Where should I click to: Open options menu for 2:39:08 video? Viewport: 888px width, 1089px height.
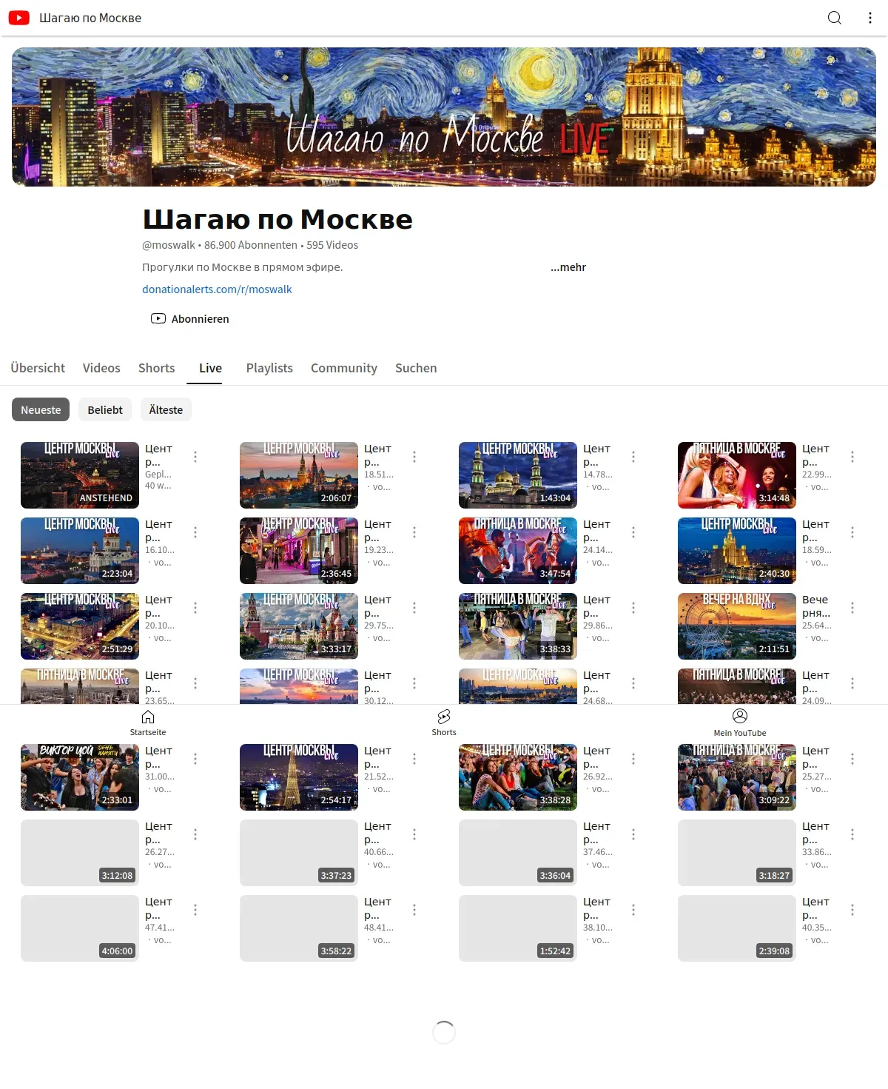(x=852, y=910)
